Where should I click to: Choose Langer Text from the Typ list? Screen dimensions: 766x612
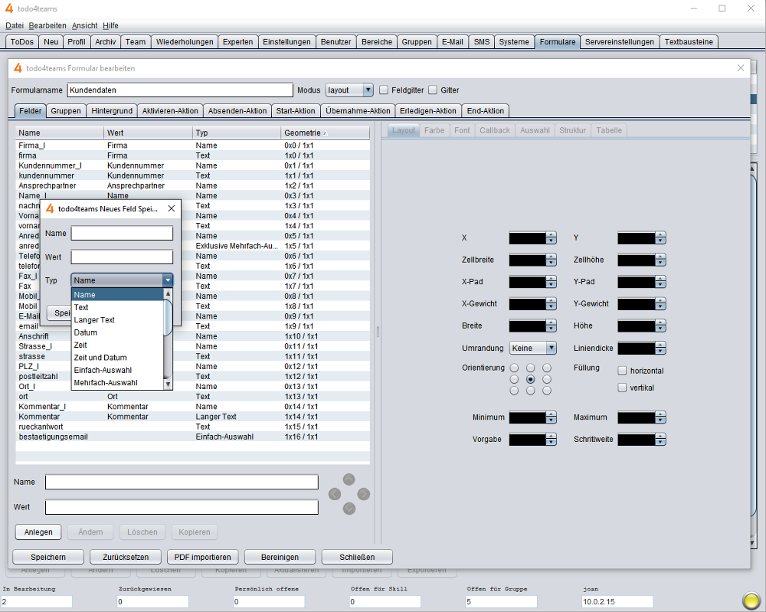tap(117, 320)
